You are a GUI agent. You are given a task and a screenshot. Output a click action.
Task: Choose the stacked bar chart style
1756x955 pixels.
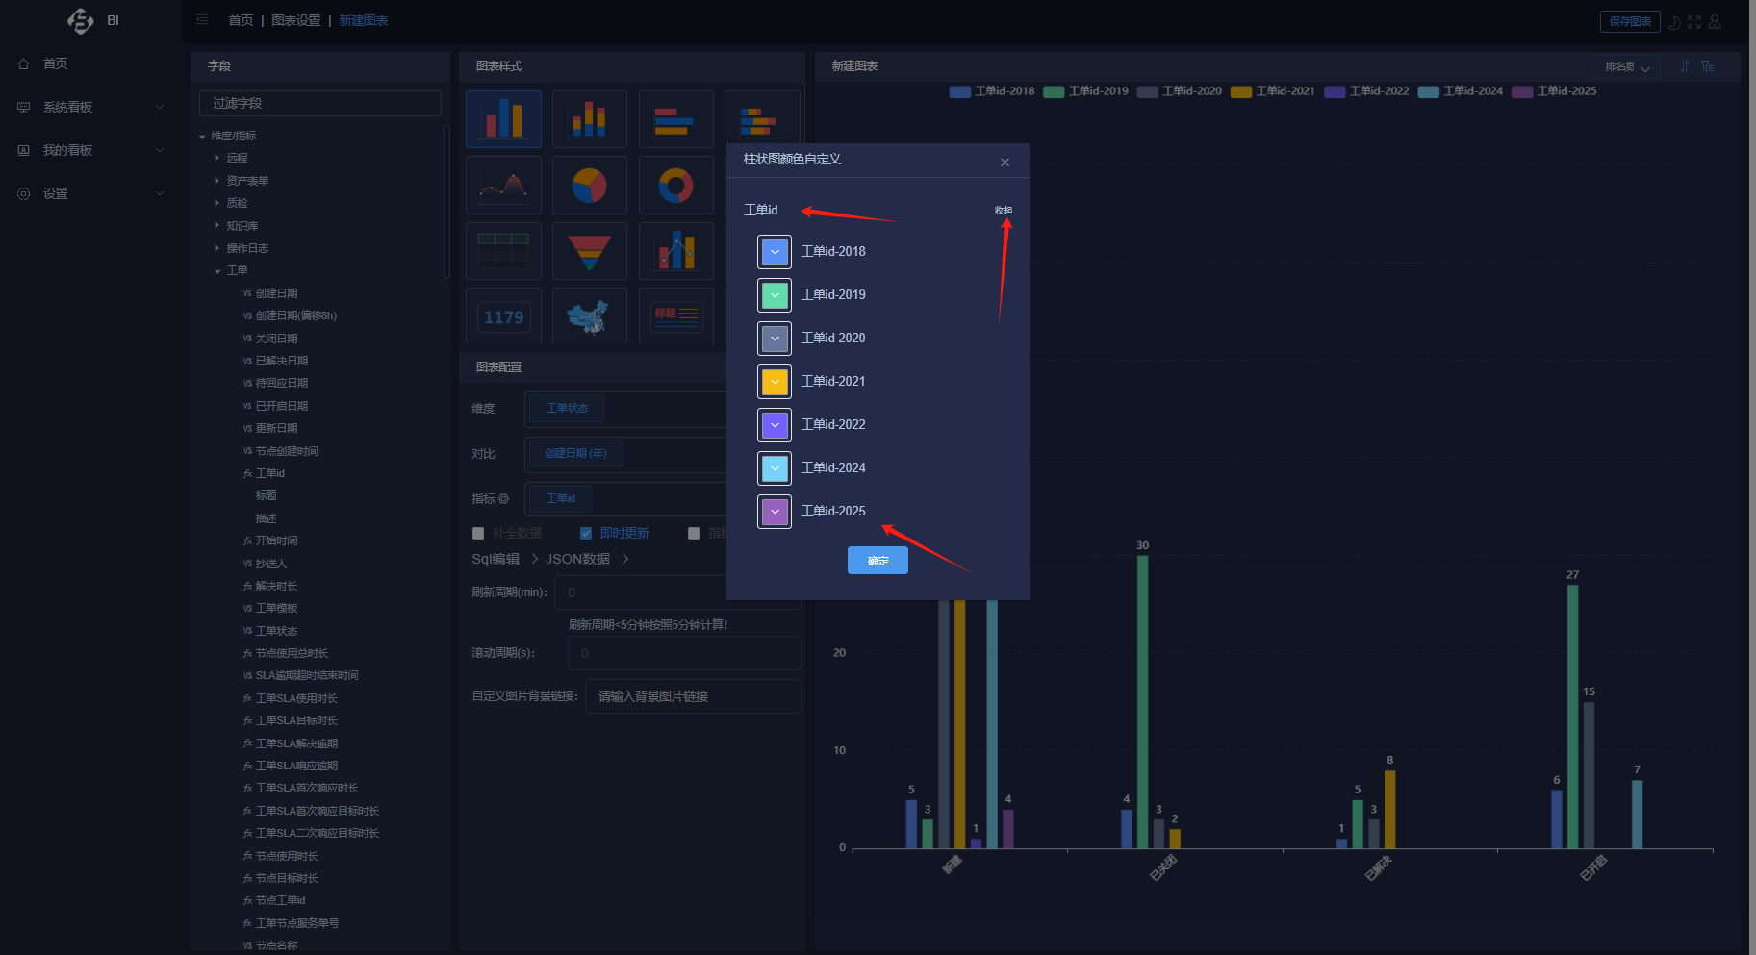[590, 119]
